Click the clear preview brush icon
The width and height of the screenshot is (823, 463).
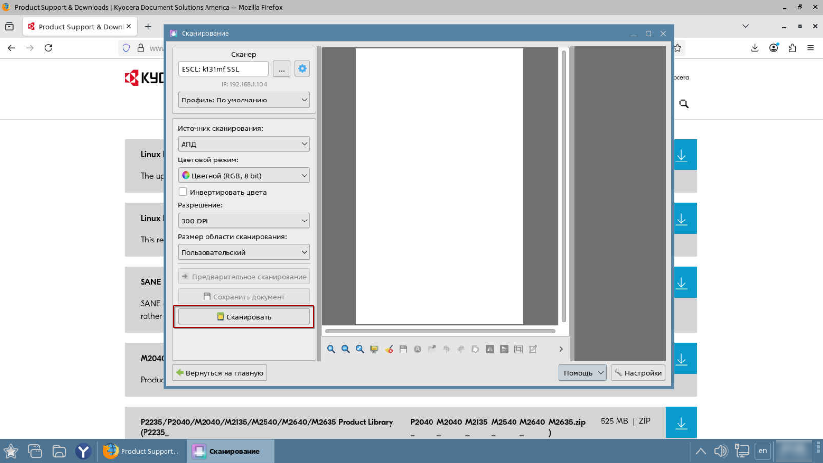click(x=389, y=349)
